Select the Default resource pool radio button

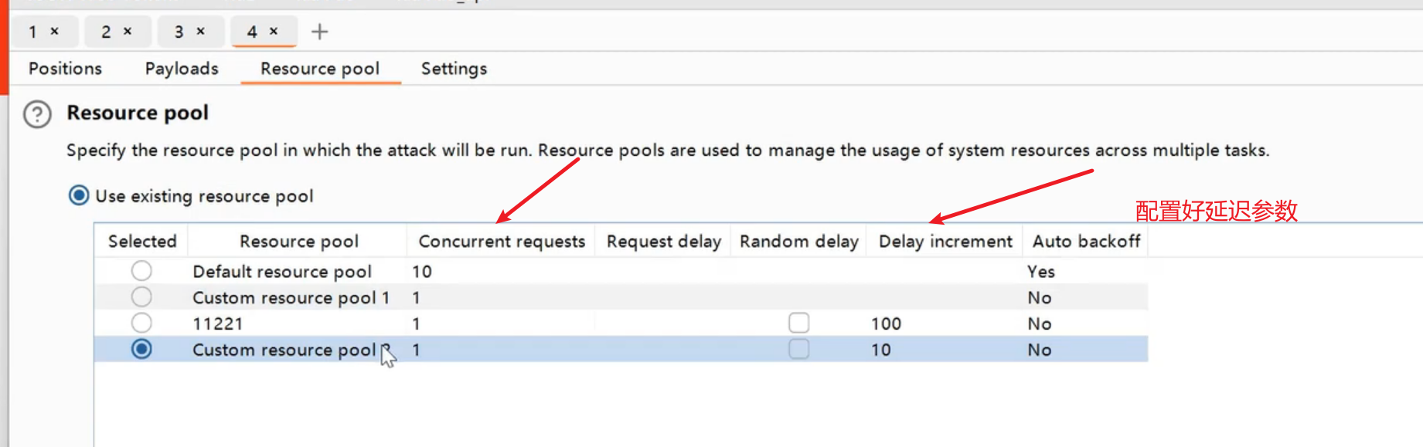click(141, 271)
